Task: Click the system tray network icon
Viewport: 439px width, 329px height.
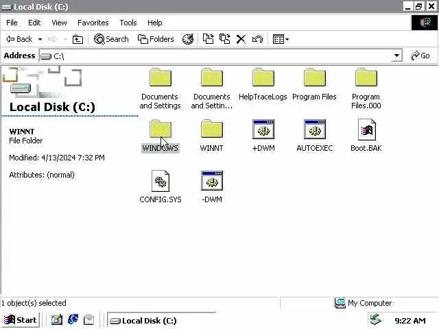Action: pos(375,320)
